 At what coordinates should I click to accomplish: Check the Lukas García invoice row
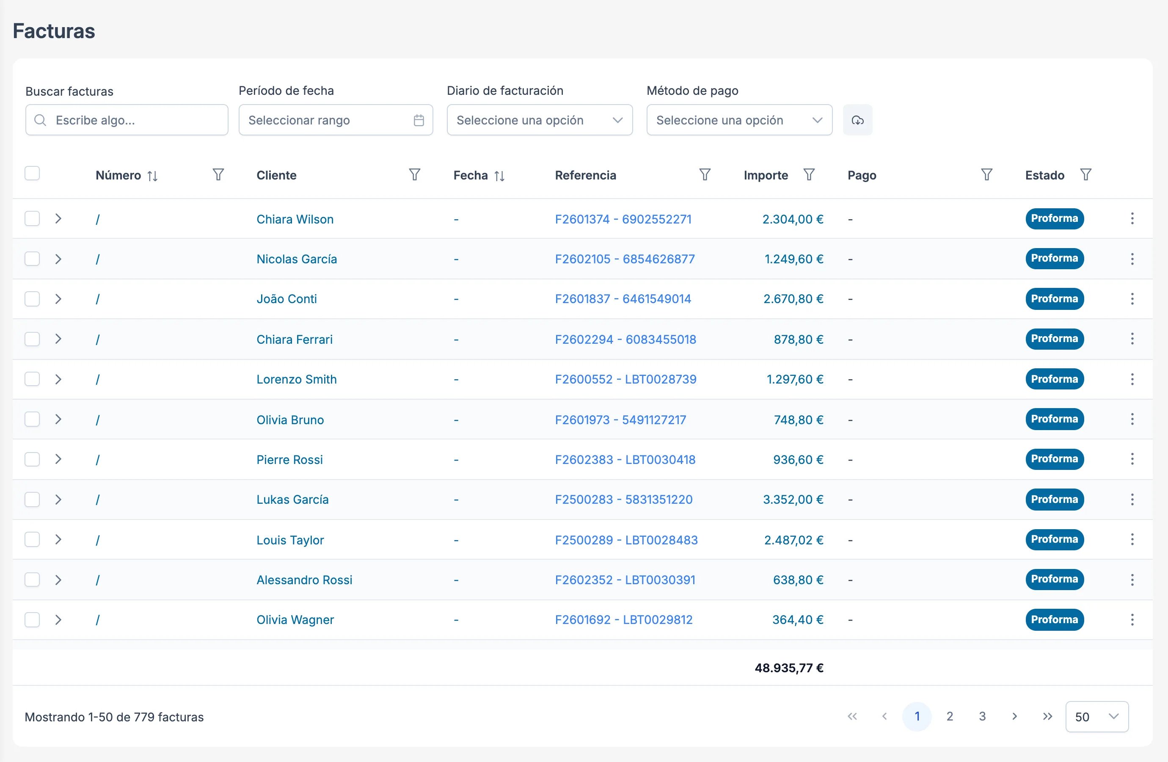point(33,500)
